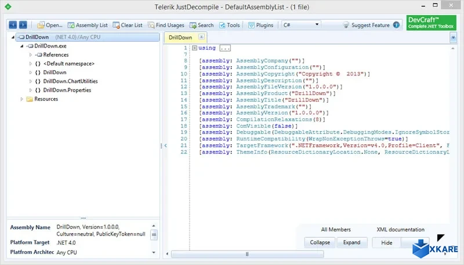464x265 pixels.
Task: Click TargetFramework on line 21
Action: click(x=262, y=146)
